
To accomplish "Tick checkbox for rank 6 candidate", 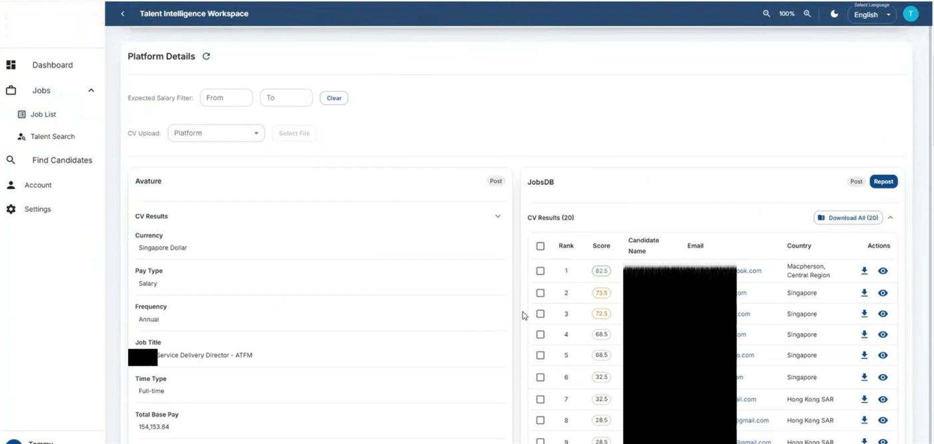I will [x=540, y=377].
